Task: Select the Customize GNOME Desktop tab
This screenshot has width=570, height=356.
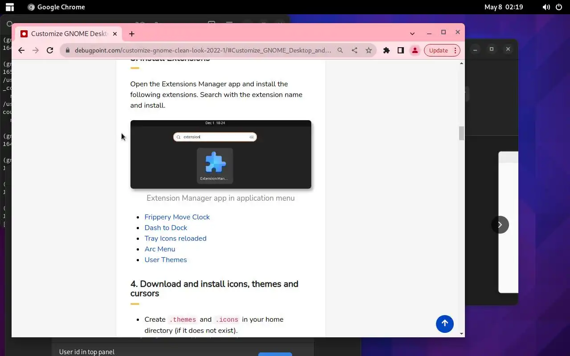Action: [69, 34]
